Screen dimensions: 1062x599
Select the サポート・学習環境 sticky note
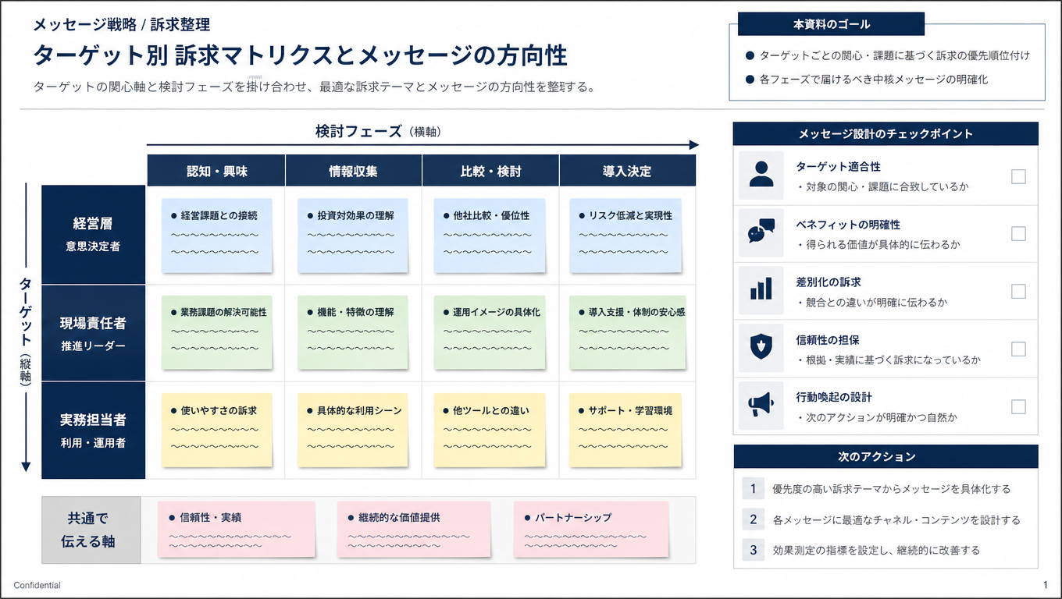[x=625, y=431]
